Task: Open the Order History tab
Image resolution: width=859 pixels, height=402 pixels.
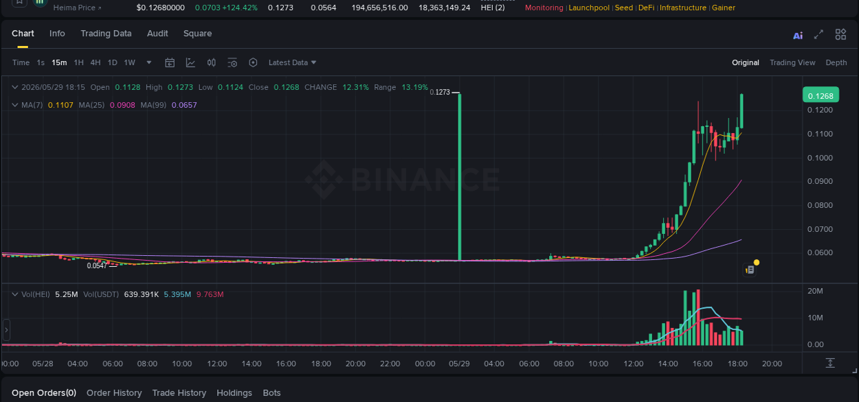Action: coord(114,393)
